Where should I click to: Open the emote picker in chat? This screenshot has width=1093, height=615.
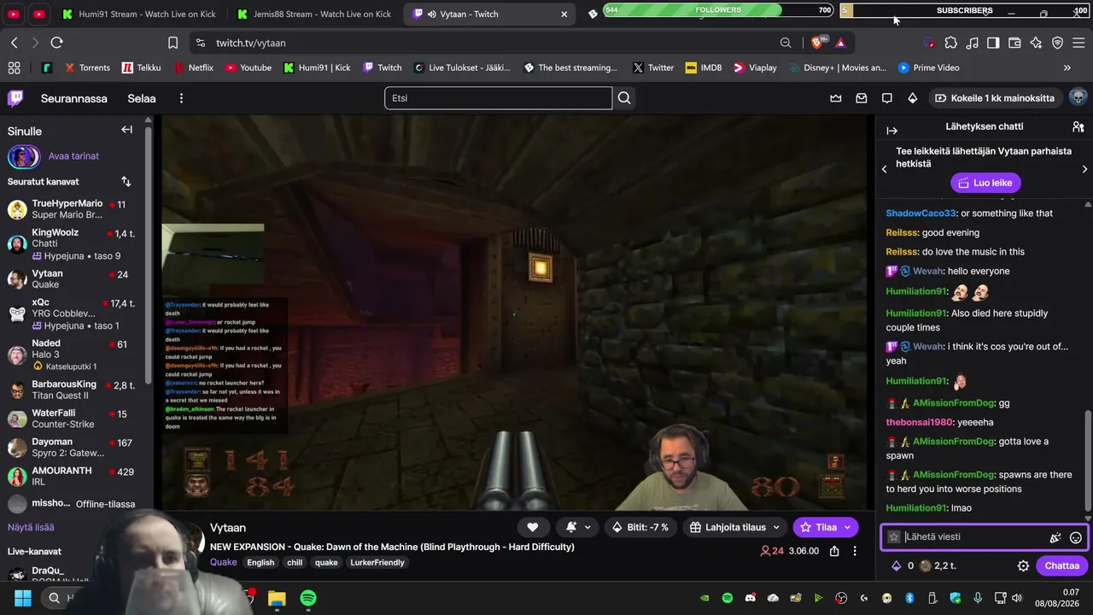pyautogui.click(x=1076, y=537)
